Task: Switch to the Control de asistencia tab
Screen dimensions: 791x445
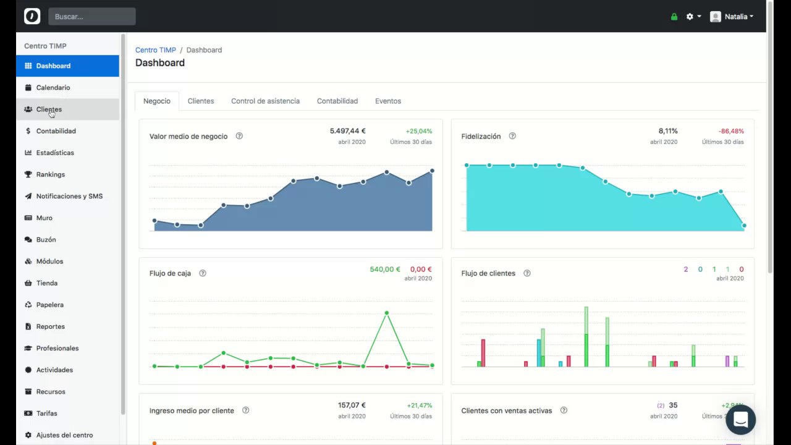Action: click(x=265, y=101)
